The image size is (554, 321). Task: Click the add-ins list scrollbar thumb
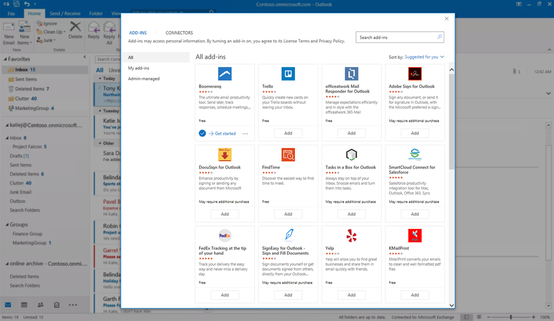pyautogui.click(x=451, y=122)
